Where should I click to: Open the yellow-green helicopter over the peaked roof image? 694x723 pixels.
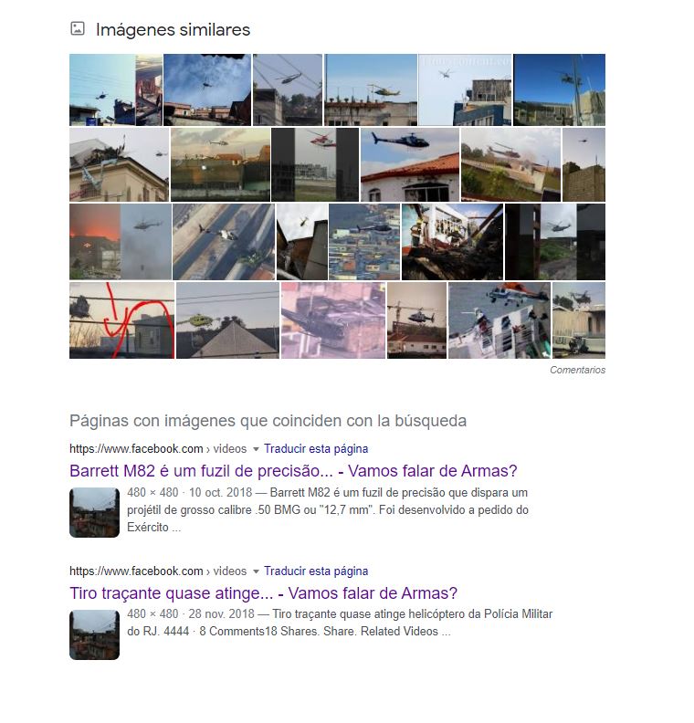pyautogui.click(x=227, y=320)
